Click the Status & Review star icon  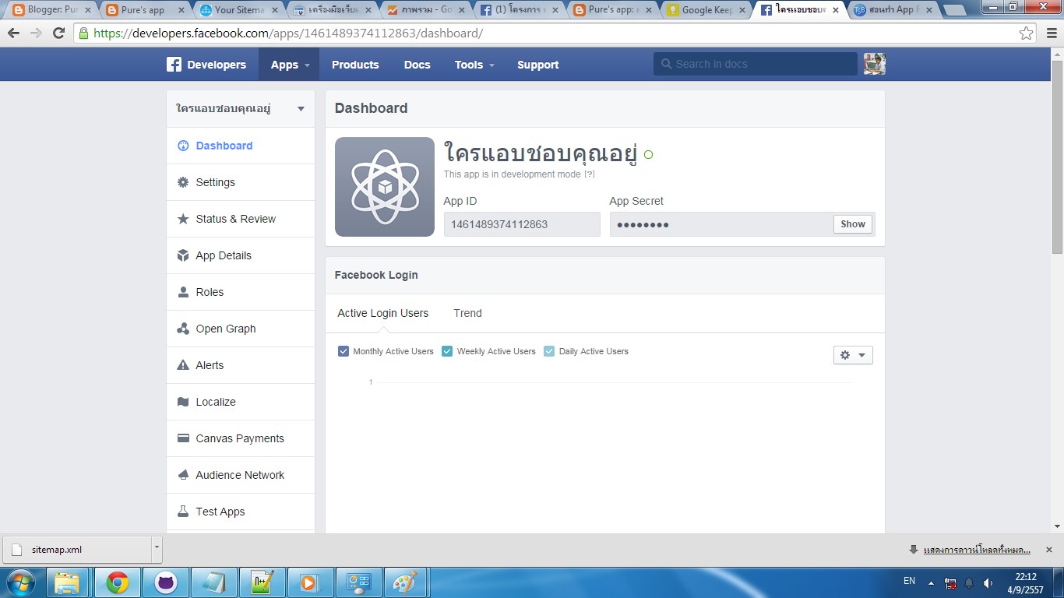pyautogui.click(x=183, y=219)
